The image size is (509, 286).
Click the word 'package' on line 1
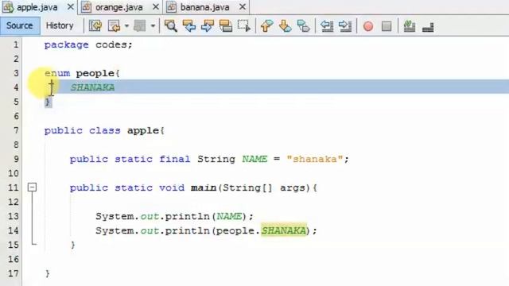point(66,45)
